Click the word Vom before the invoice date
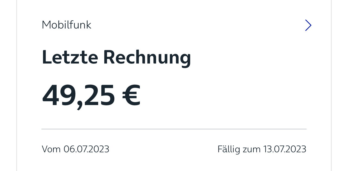 point(51,149)
